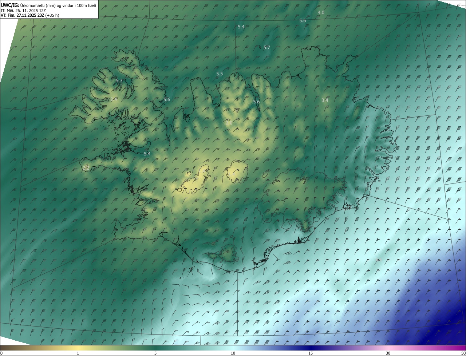
Task: Select the '15' tick on the color scale
Action: point(311,353)
